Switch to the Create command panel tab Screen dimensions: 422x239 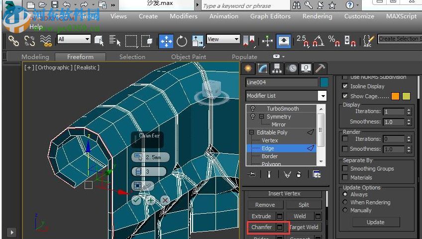(x=248, y=68)
